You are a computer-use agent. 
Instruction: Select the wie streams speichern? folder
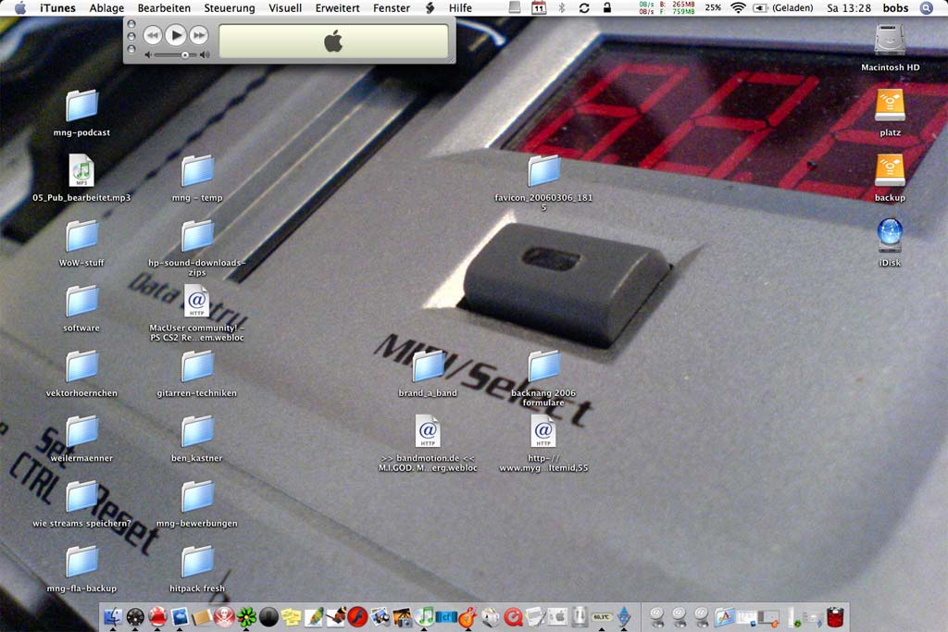point(81,495)
